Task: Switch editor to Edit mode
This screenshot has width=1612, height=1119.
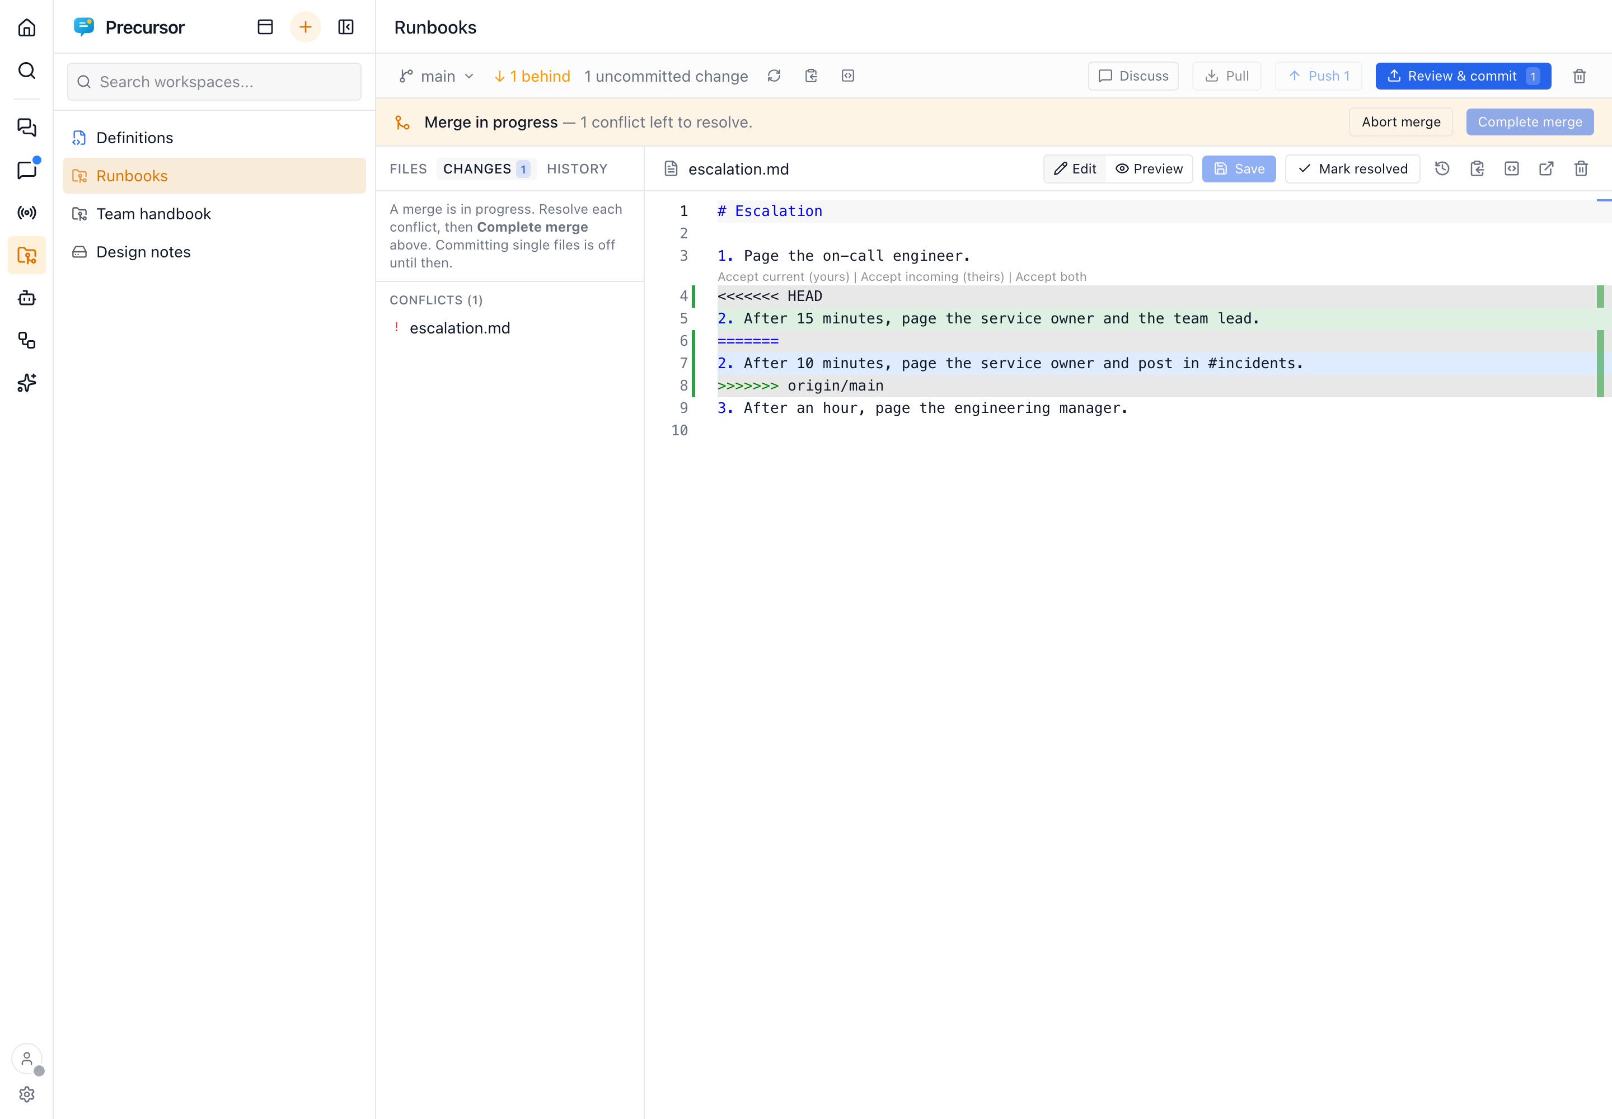Action: pyautogui.click(x=1075, y=169)
